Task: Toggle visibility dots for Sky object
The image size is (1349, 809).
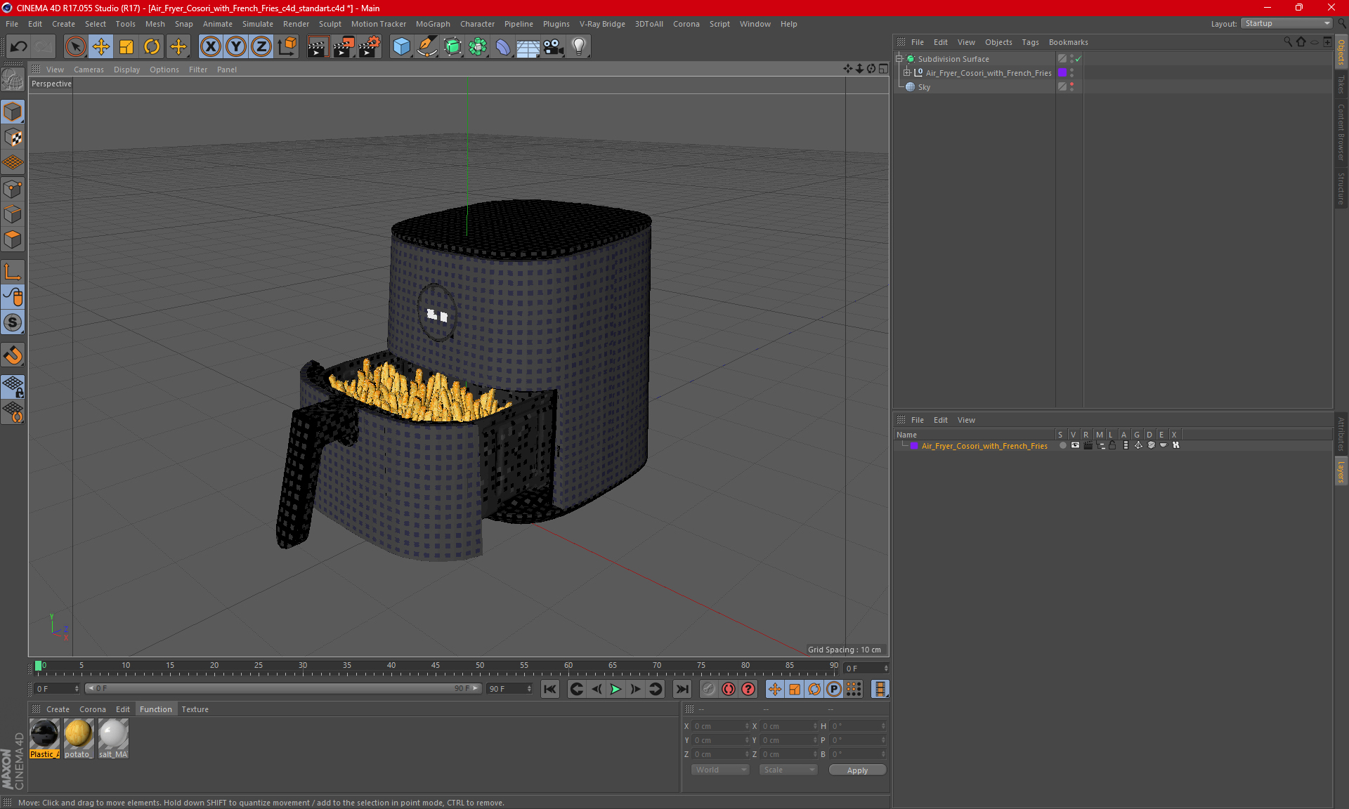Action: coord(1071,87)
